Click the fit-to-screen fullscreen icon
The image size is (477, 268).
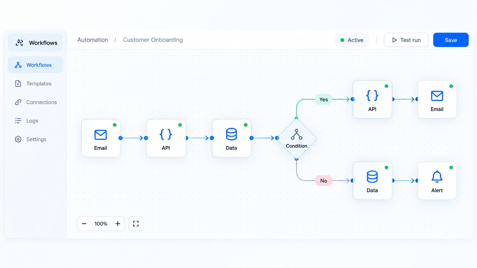tap(136, 224)
